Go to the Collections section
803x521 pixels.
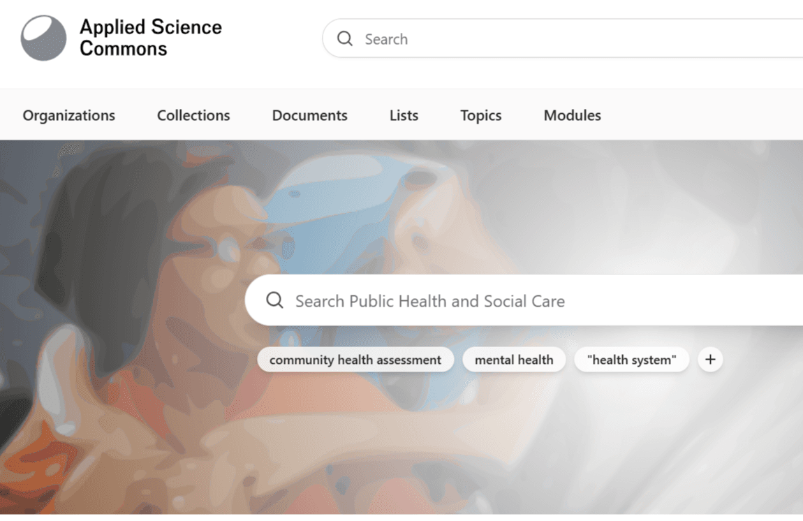pyautogui.click(x=193, y=115)
